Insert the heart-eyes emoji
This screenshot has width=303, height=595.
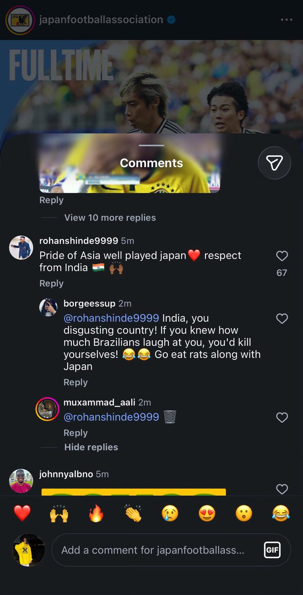pos(207,513)
